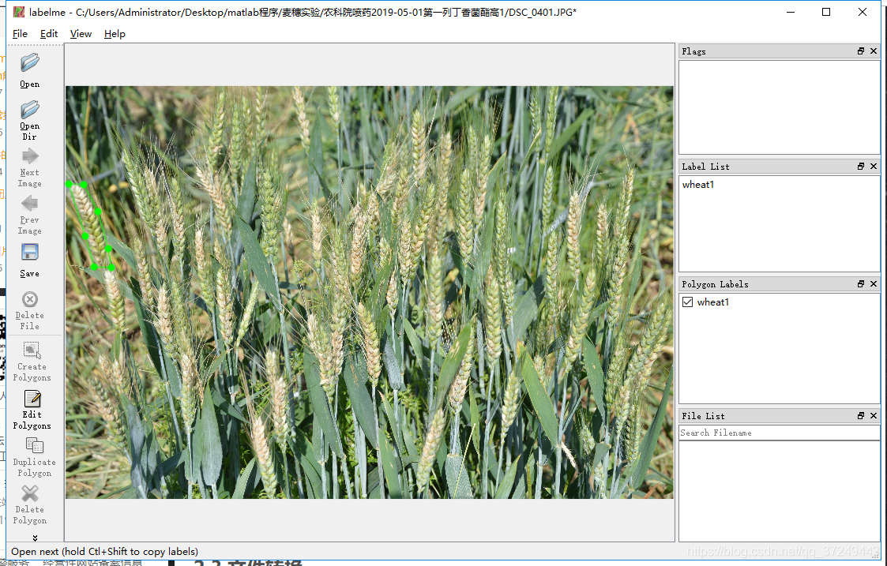Close the Polygon Labels panel
The width and height of the screenshot is (887, 566).
coord(874,284)
